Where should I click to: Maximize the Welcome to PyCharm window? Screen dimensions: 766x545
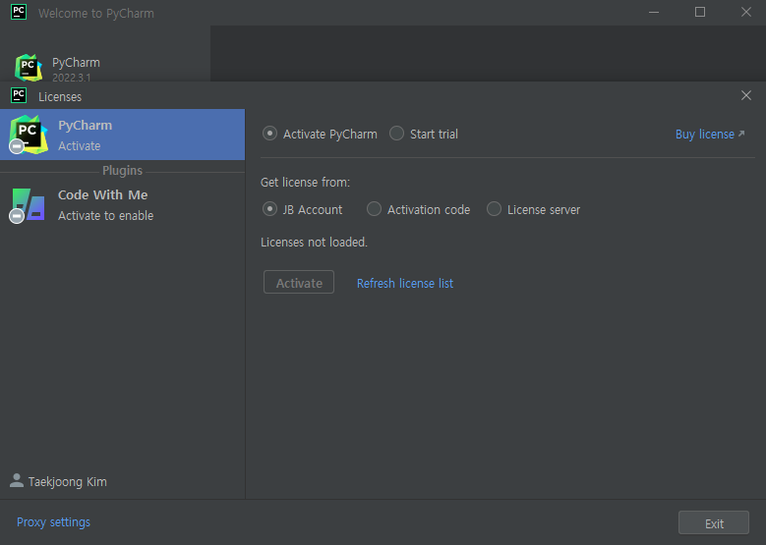tap(699, 12)
